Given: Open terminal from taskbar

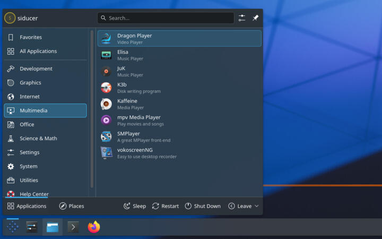Looking at the screenshot, I should pos(73,227).
